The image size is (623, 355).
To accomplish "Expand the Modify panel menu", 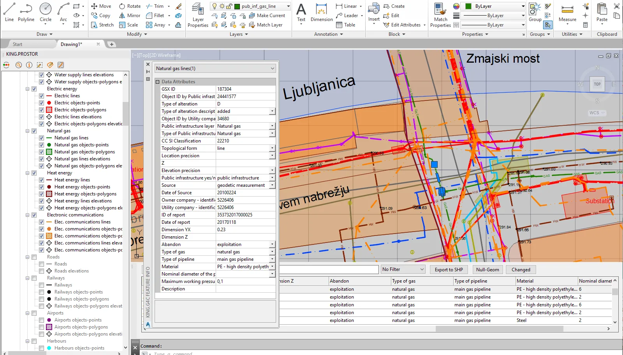I will (x=137, y=34).
